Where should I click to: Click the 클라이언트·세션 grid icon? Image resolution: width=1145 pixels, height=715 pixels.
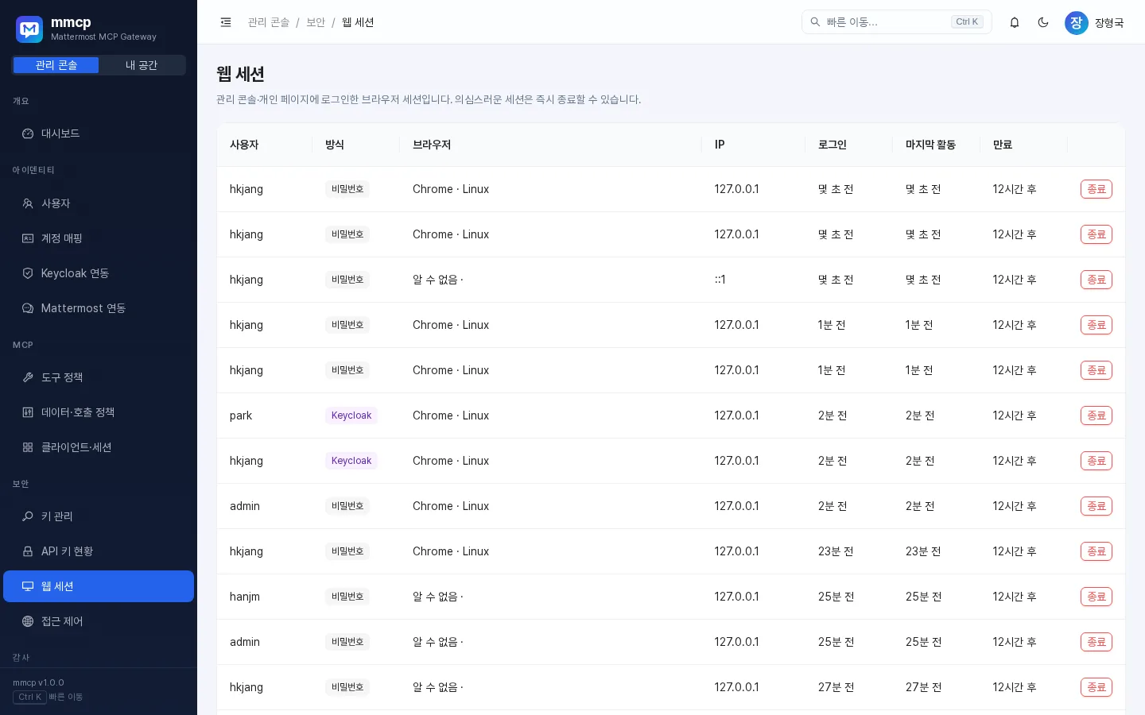coord(28,447)
